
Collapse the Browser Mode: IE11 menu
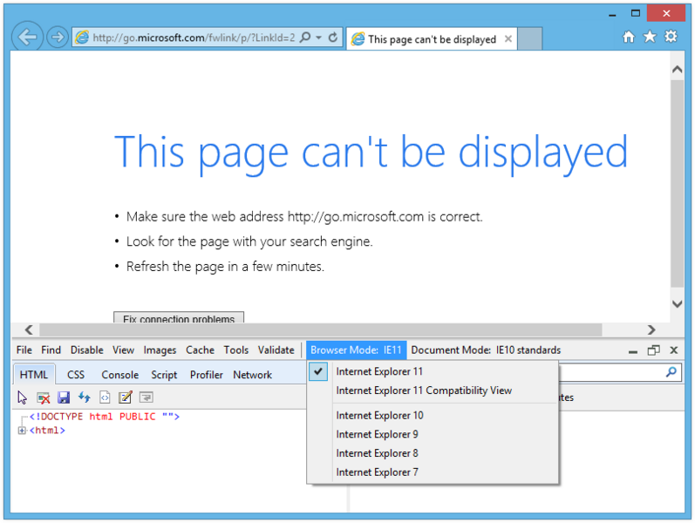356,350
